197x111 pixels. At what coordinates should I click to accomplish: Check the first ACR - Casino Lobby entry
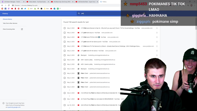point(65,60)
